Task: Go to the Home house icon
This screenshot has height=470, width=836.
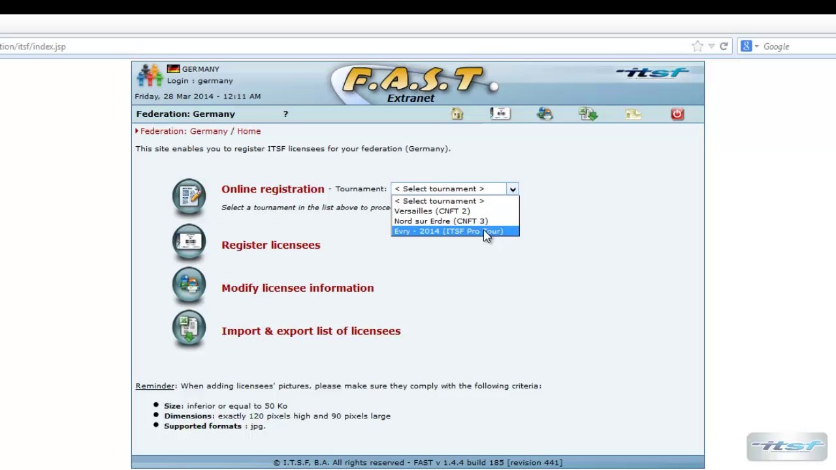Action: 457,114
